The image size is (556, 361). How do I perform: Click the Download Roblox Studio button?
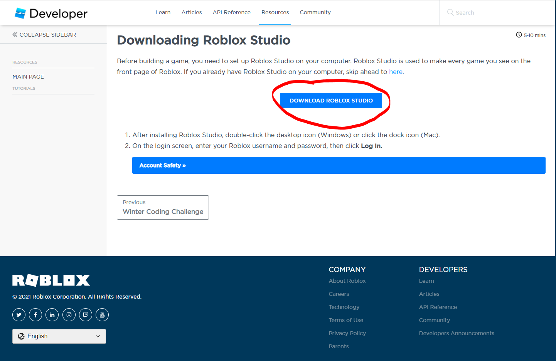point(331,100)
